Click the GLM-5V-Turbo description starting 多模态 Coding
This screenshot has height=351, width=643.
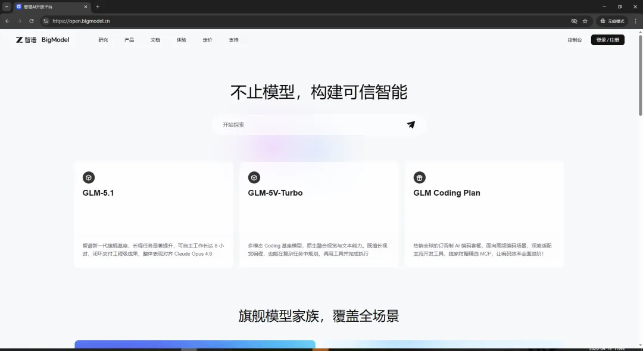coord(317,250)
